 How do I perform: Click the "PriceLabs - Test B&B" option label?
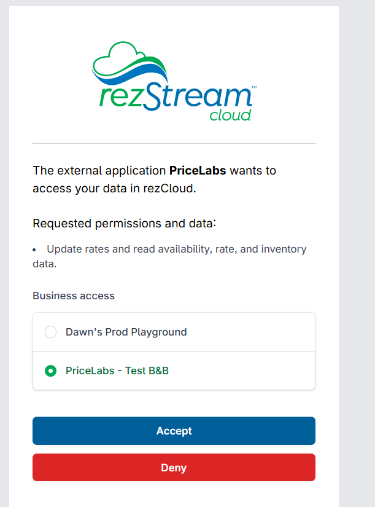[117, 371]
